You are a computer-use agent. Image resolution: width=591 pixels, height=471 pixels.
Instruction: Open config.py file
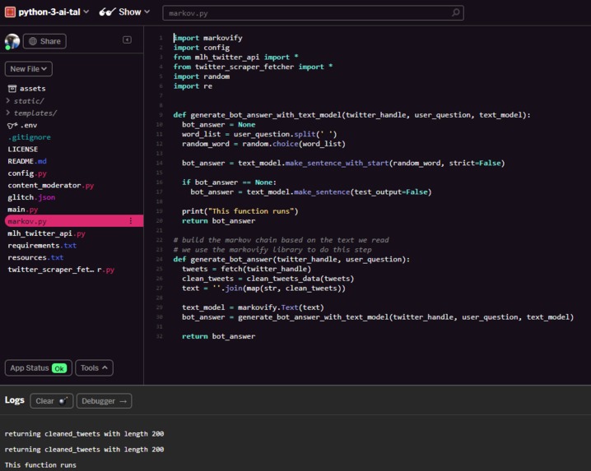(x=27, y=173)
